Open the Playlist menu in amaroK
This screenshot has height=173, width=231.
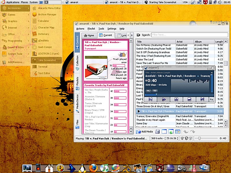(91, 29)
